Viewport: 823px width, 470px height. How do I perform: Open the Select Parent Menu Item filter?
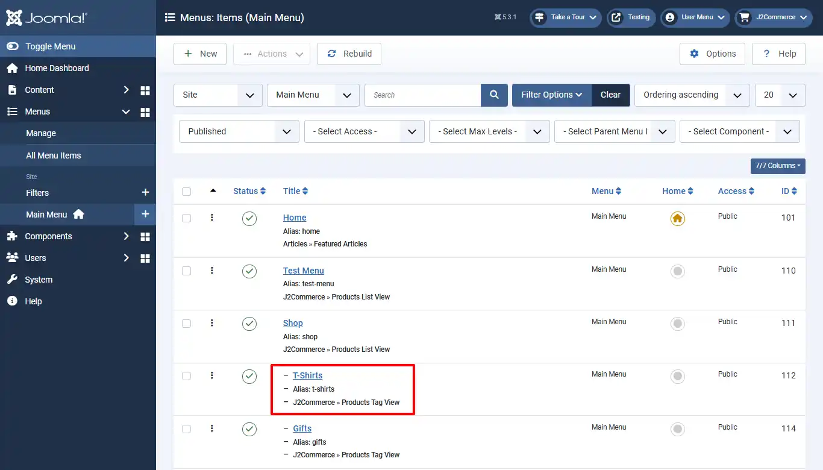tap(615, 131)
